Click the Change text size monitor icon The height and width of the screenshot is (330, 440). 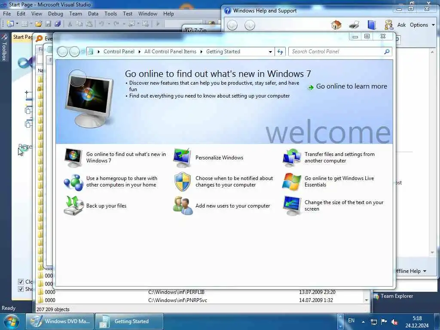pos(292,206)
